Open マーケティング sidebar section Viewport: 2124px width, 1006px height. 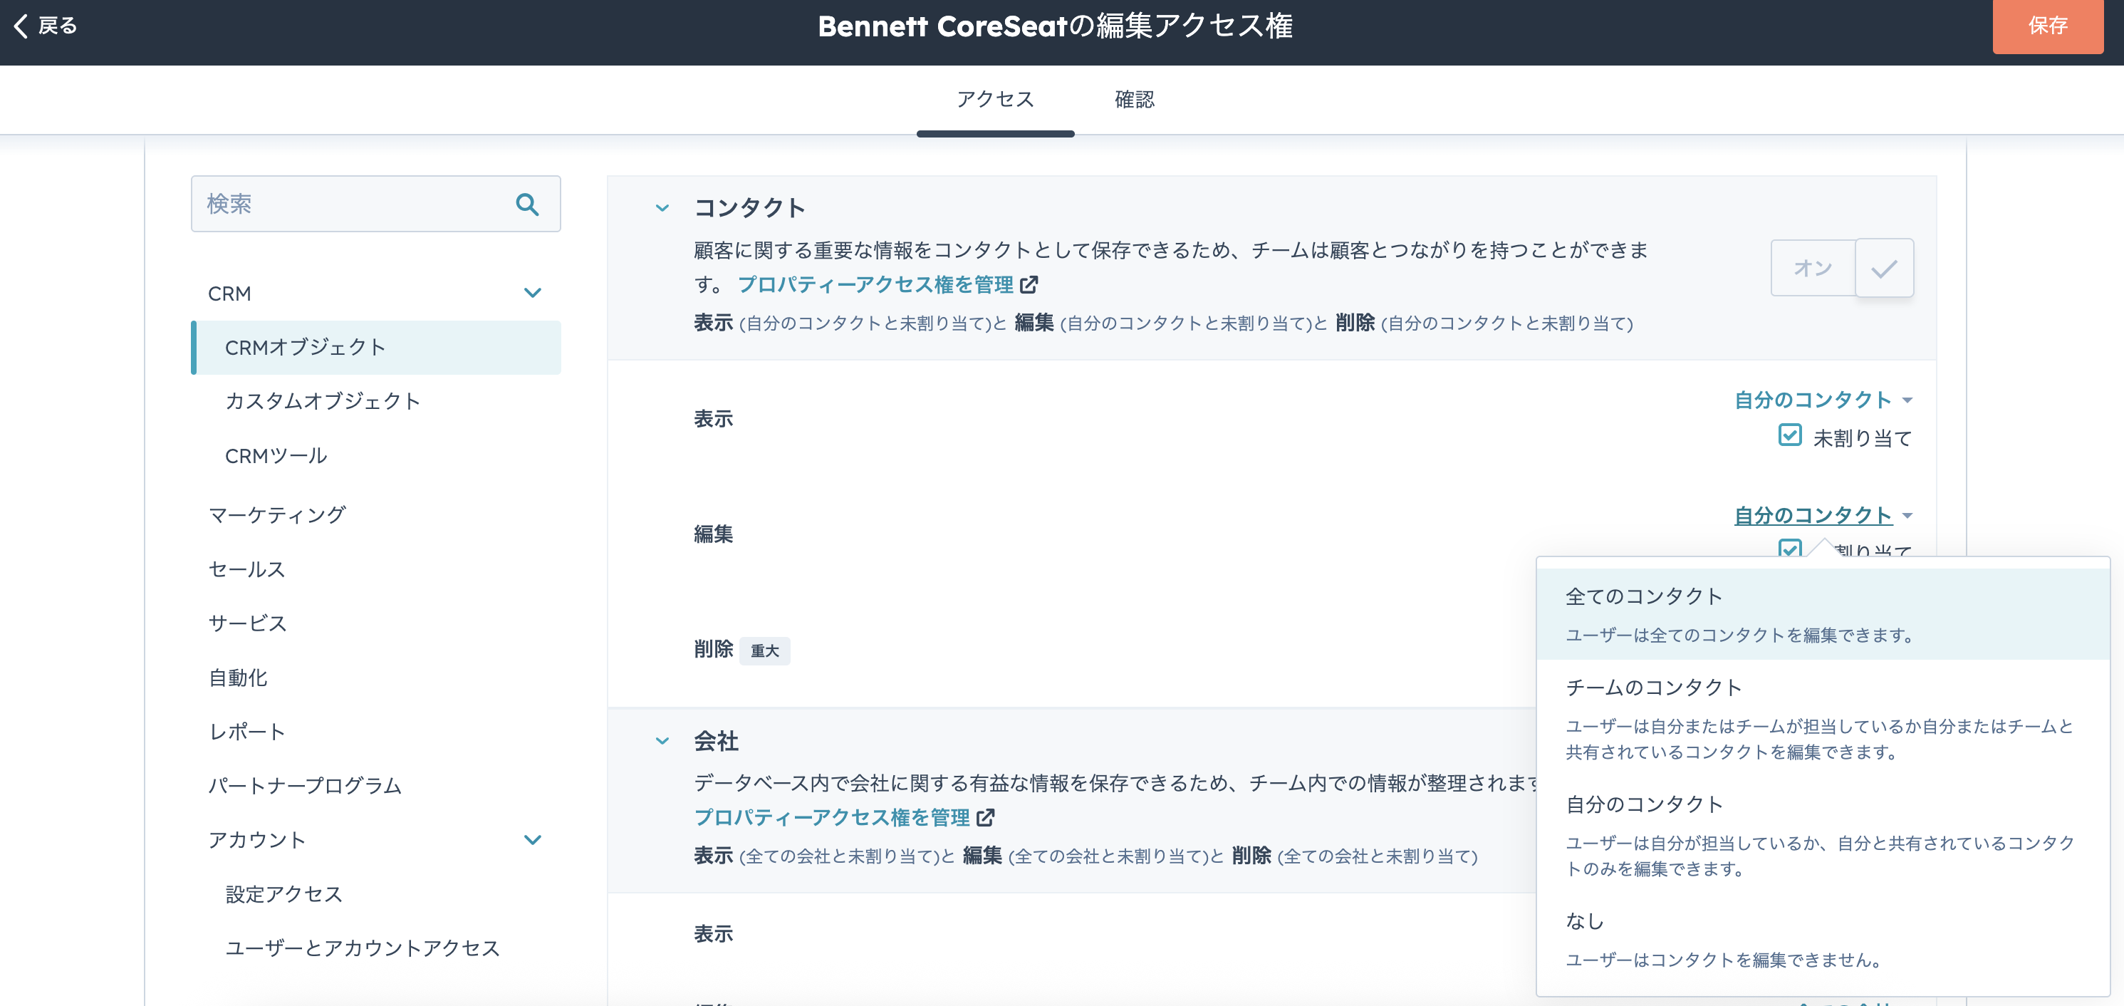pyautogui.click(x=277, y=514)
